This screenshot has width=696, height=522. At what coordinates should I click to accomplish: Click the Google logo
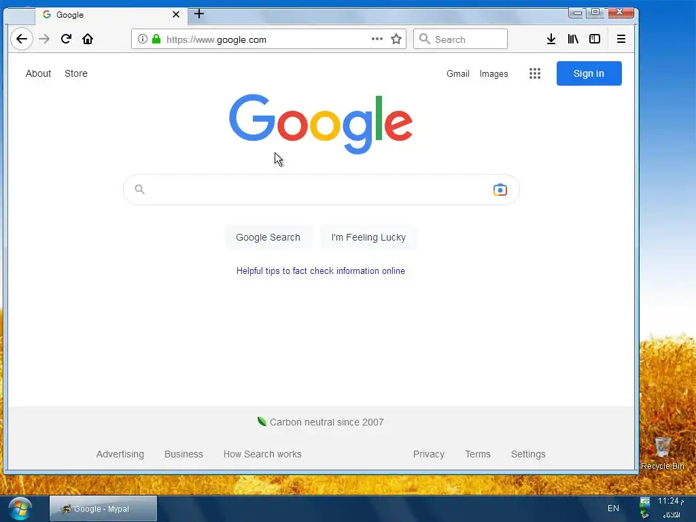point(321,124)
